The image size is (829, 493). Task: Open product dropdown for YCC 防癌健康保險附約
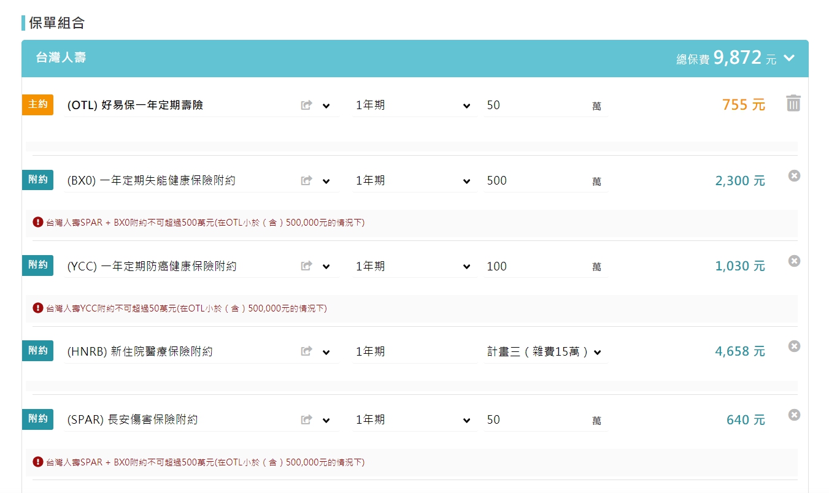point(326,266)
